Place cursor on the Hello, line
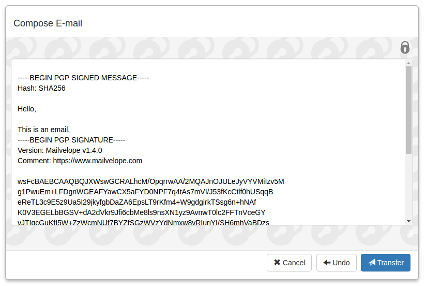This screenshot has width=426, height=286. (x=27, y=109)
